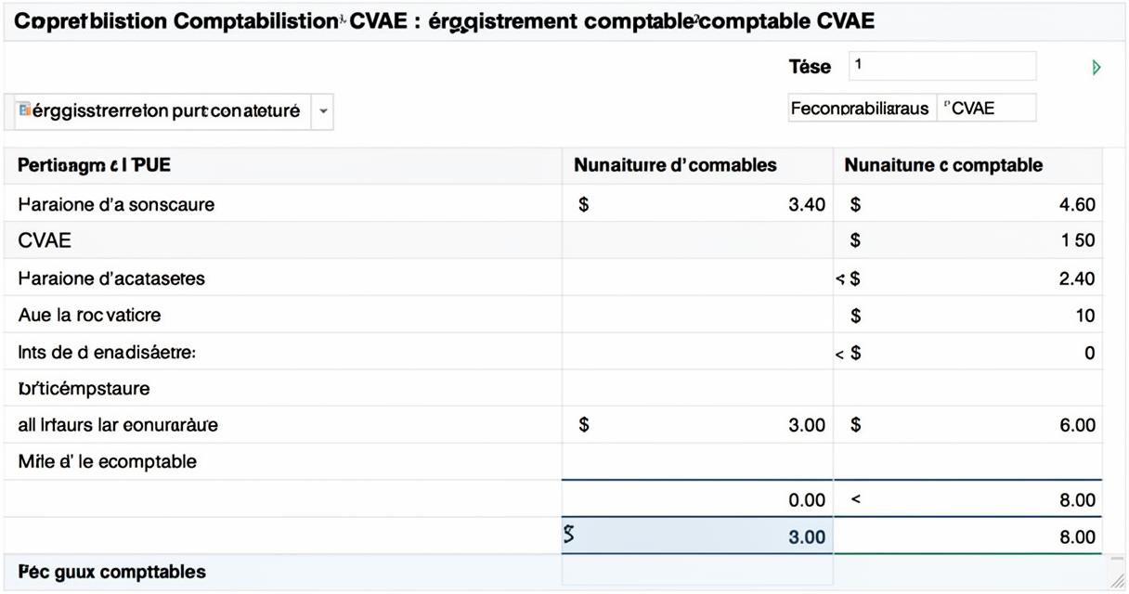
Task: Click the CVAE value field
Action: pyautogui.click(x=986, y=108)
